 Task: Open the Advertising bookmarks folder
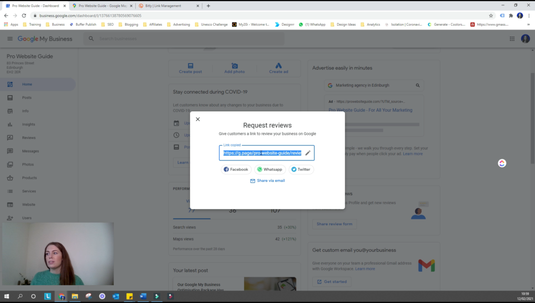179,25
